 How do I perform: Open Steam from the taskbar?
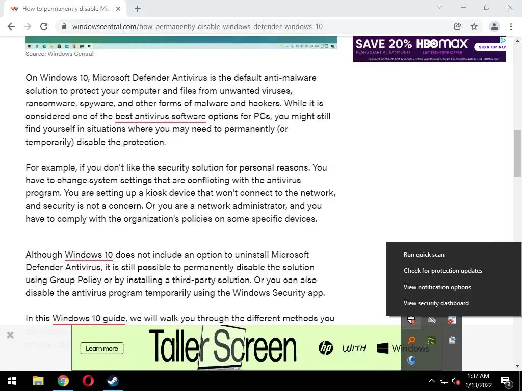tap(113, 381)
